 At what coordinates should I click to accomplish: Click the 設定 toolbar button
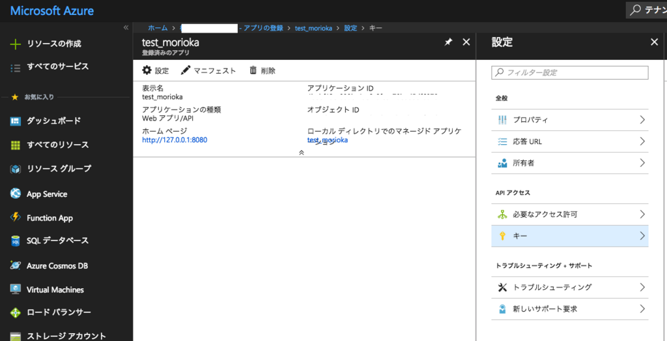pyautogui.click(x=156, y=70)
